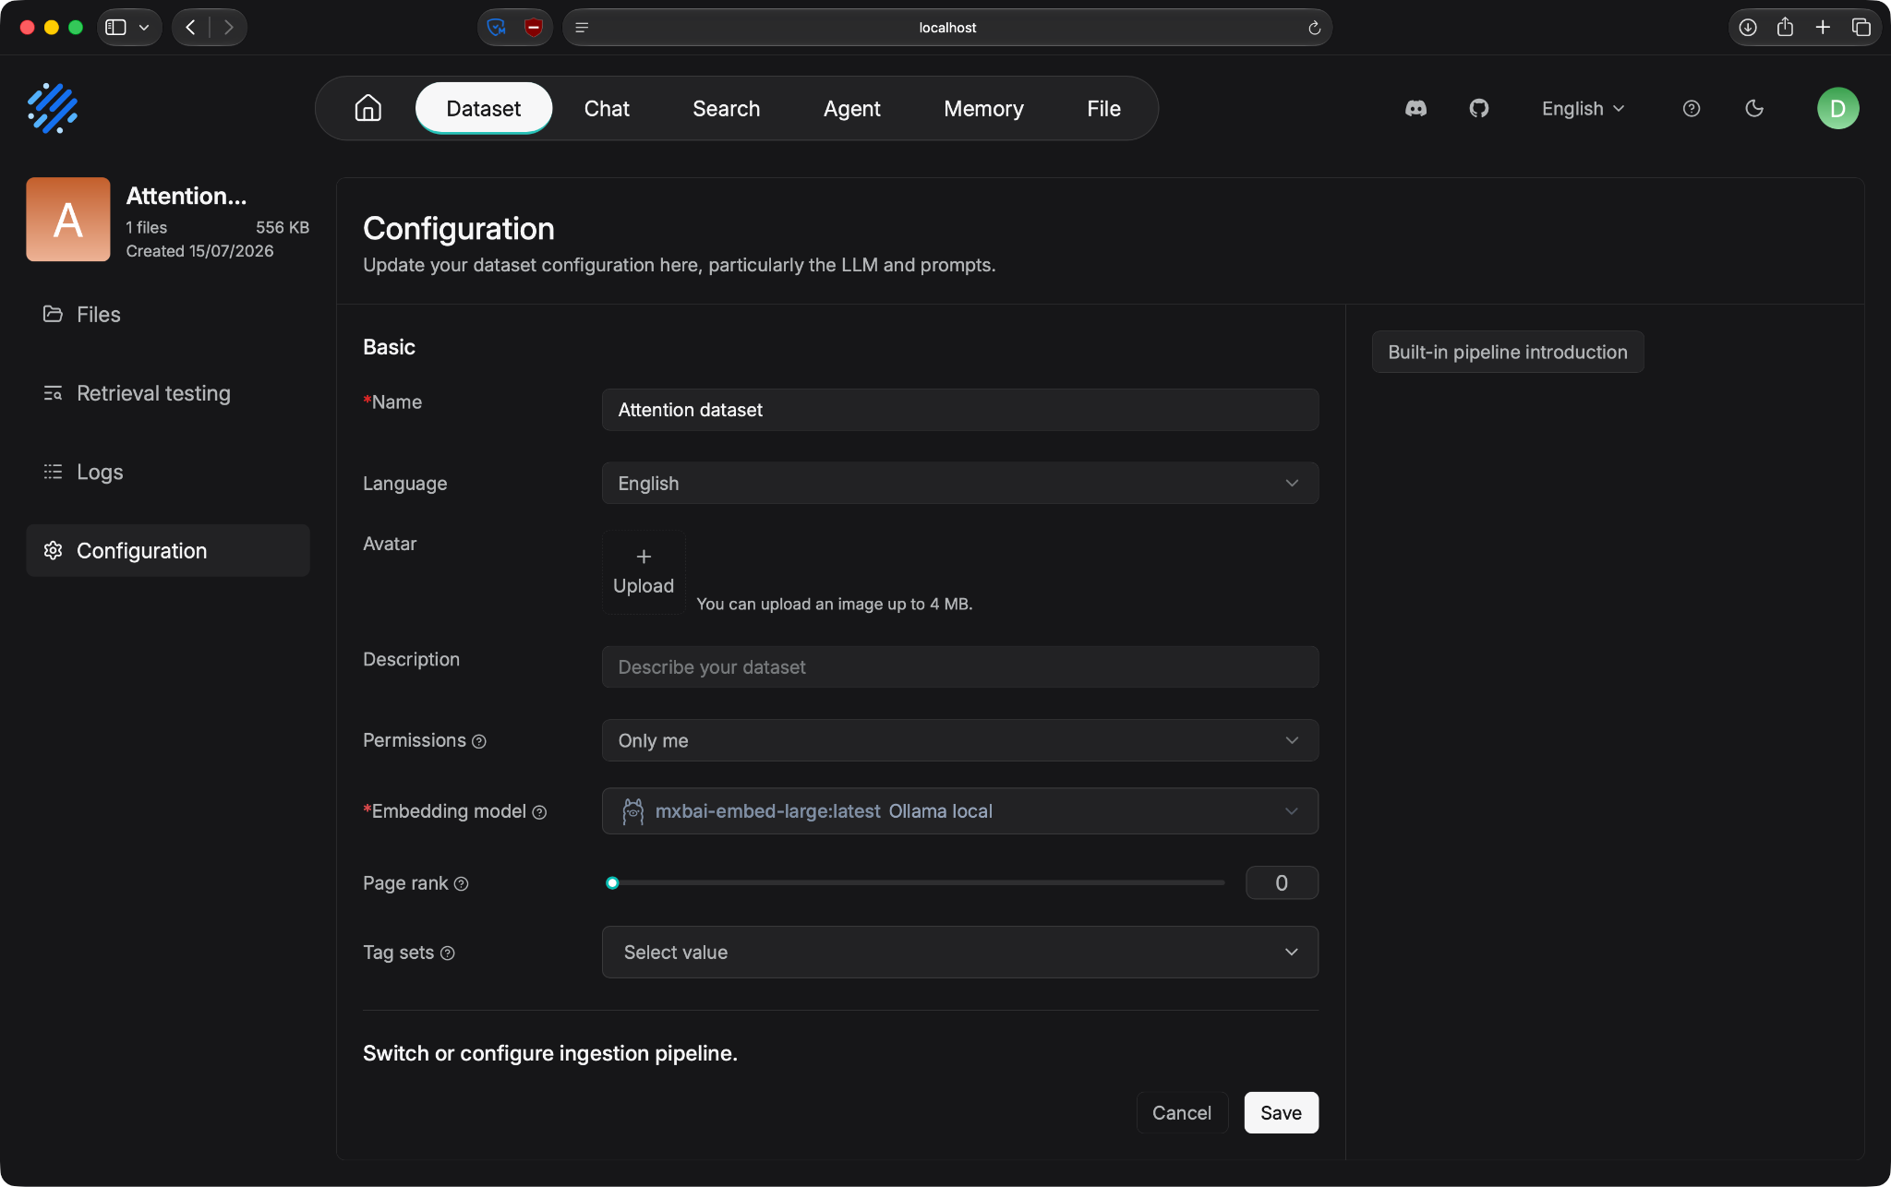Show Safari tab overview
Viewport: 1891px width, 1187px height.
pyautogui.click(x=1861, y=28)
